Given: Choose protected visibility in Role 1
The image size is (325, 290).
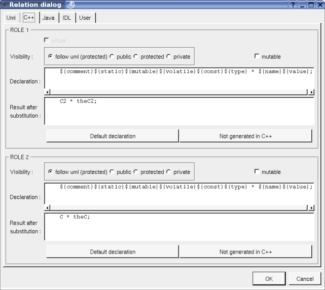Looking at the screenshot, I should (136, 56).
